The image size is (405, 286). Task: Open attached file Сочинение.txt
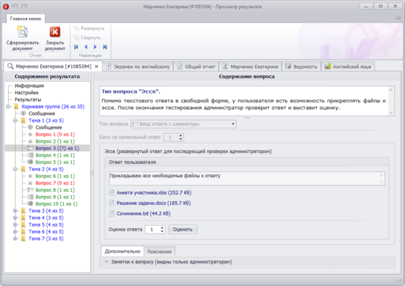point(143,214)
